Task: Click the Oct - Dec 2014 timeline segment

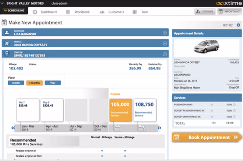Action: [100, 128]
